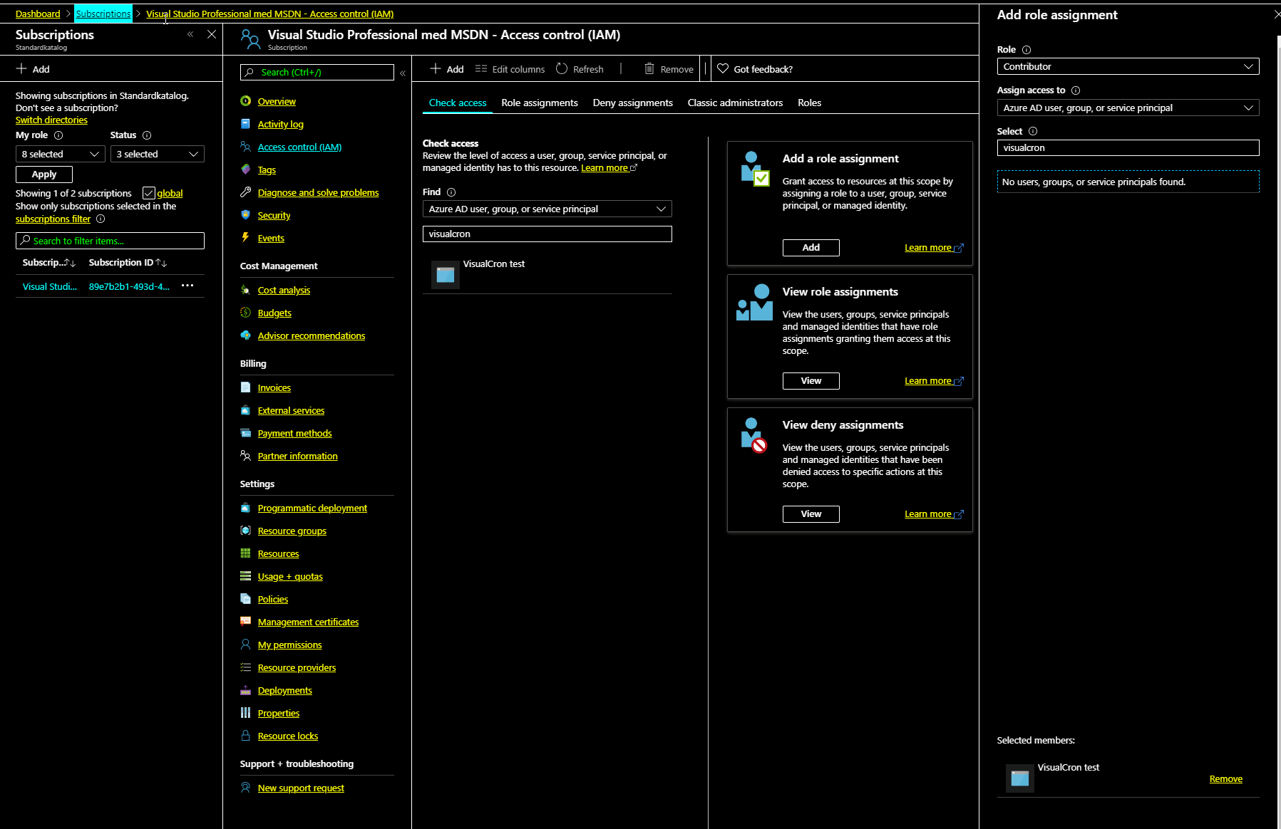
Task: Open the Classic administrators tab
Action: 735,103
